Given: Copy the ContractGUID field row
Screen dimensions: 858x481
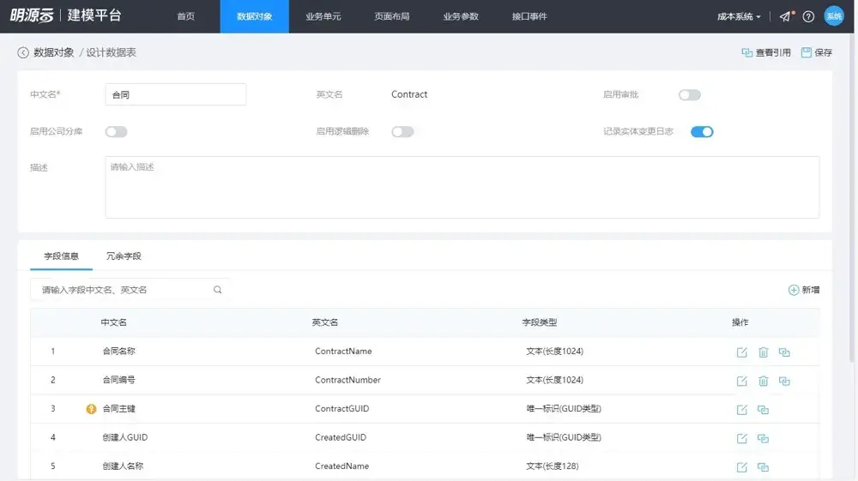Looking at the screenshot, I should [x=763, y=409].
